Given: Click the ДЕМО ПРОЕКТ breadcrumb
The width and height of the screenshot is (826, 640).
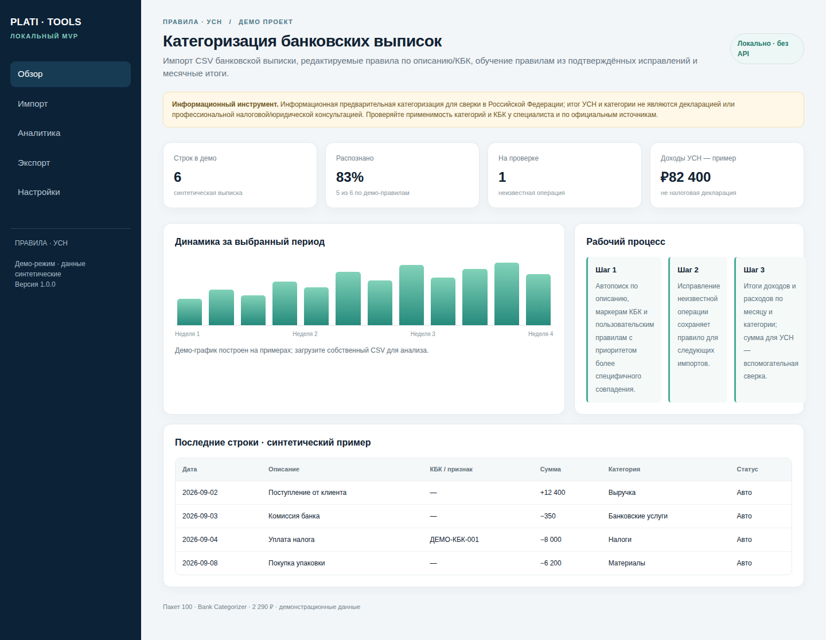Looking at the screenshot, I should coord(266,22).
